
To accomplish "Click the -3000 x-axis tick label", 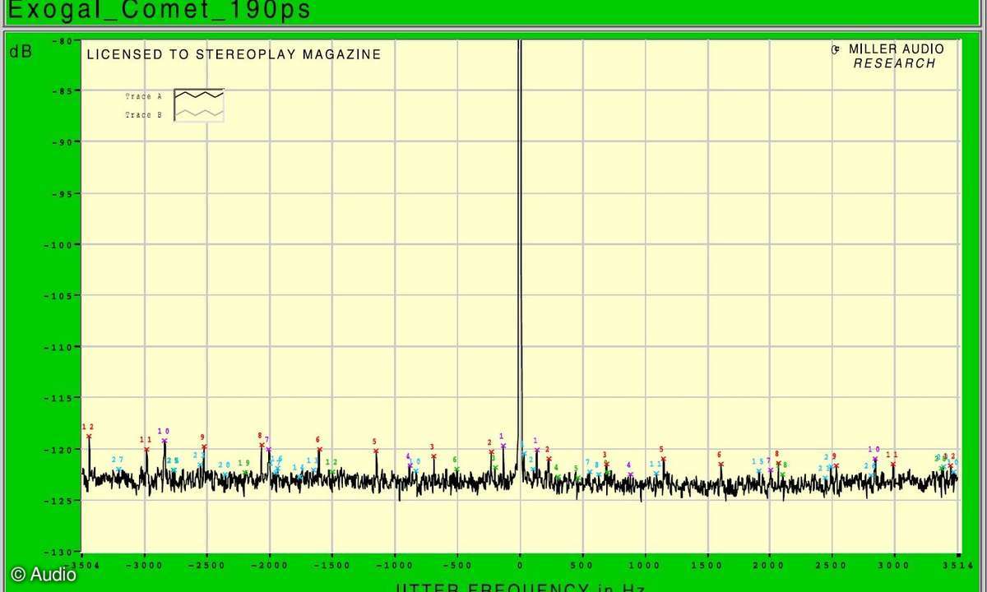I will 144,566.
